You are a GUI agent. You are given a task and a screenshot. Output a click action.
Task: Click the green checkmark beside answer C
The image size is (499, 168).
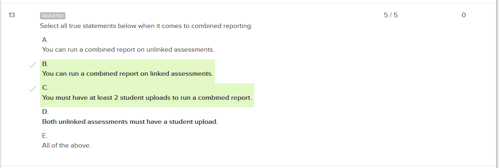point(33,89)
